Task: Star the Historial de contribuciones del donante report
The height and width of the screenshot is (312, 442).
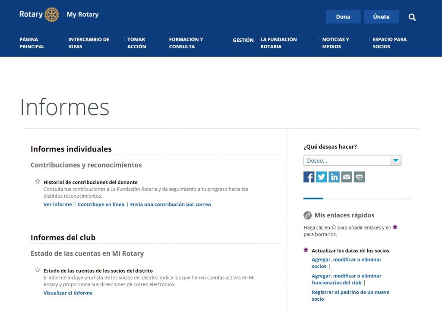Action: click(38, 182)
